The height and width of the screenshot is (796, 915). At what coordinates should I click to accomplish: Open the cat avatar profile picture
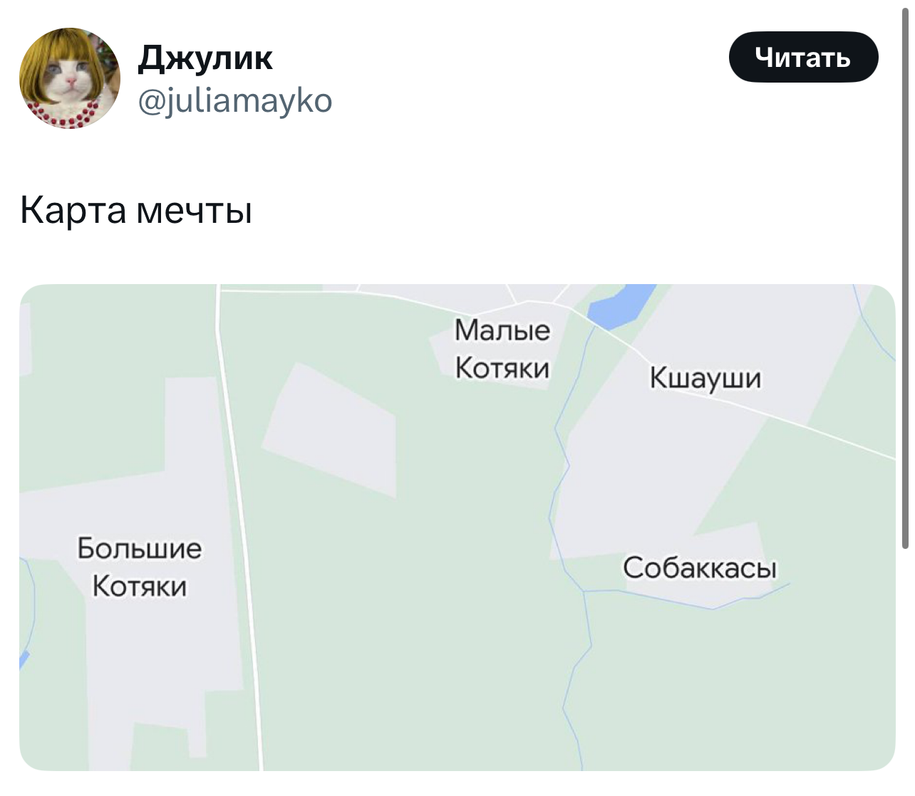click(70, 78)
